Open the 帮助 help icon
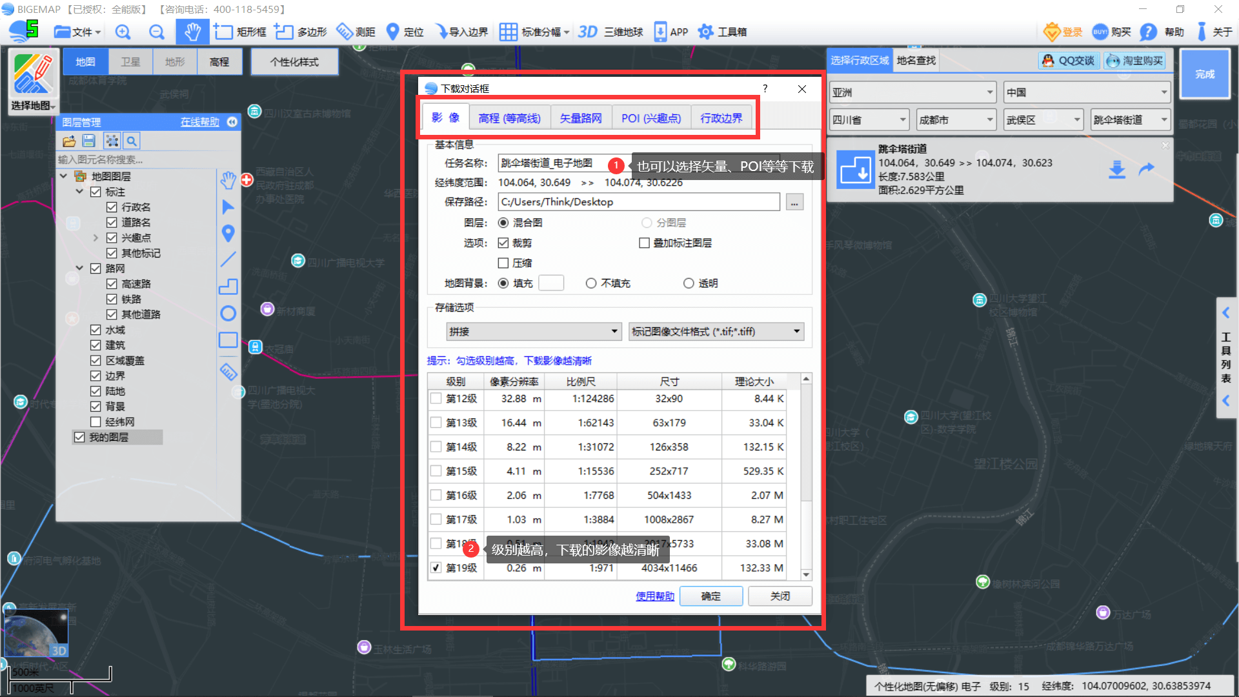Screen dimensions: 1239x697 point(1162,32)
